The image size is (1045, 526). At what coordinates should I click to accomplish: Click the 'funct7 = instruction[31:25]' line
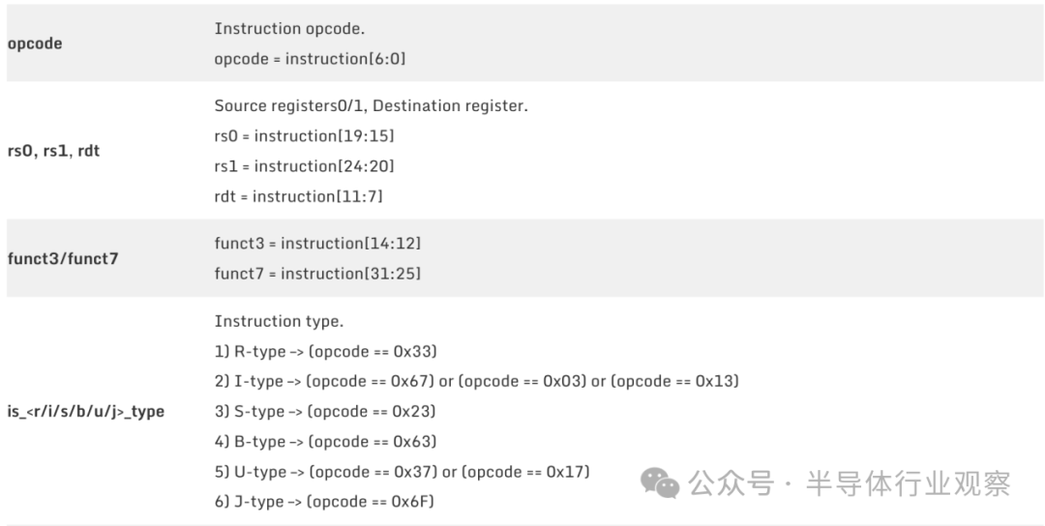tap(317, 274)
